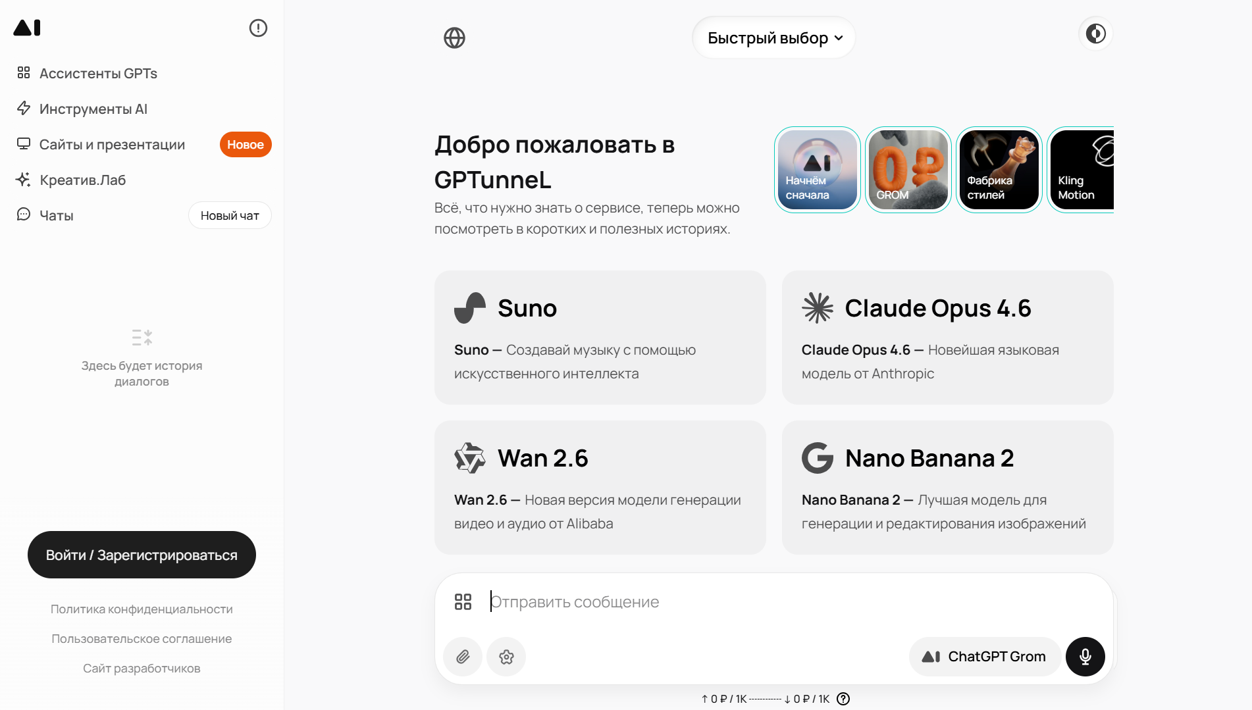Open Политика конфиденциальности link
The image size is (1252, 710).
[142, 609]
